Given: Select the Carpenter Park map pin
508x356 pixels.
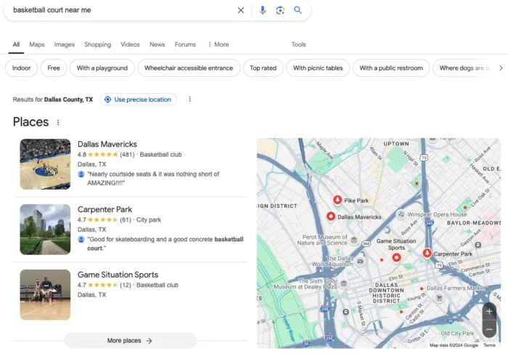Looking at the screenshot, I should pyautogui.click(x=427, y=253).
